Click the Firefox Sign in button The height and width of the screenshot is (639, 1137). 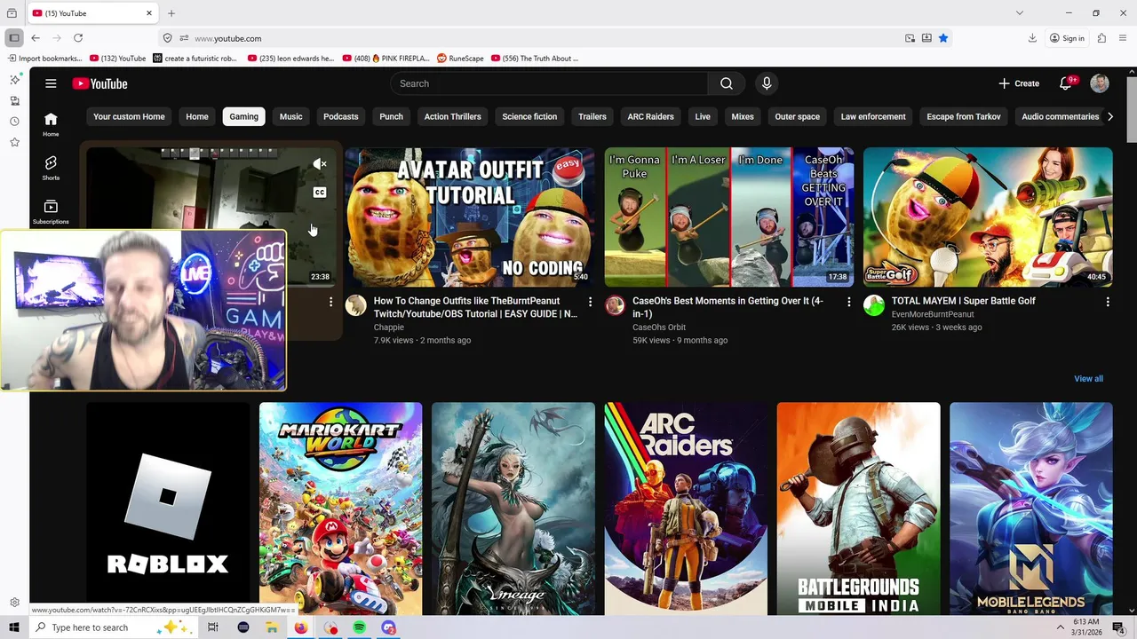[x=1067, y=38]
